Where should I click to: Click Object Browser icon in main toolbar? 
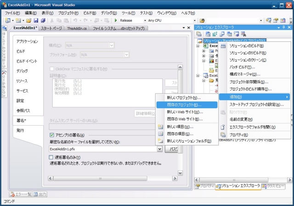(x=283, y=20)
